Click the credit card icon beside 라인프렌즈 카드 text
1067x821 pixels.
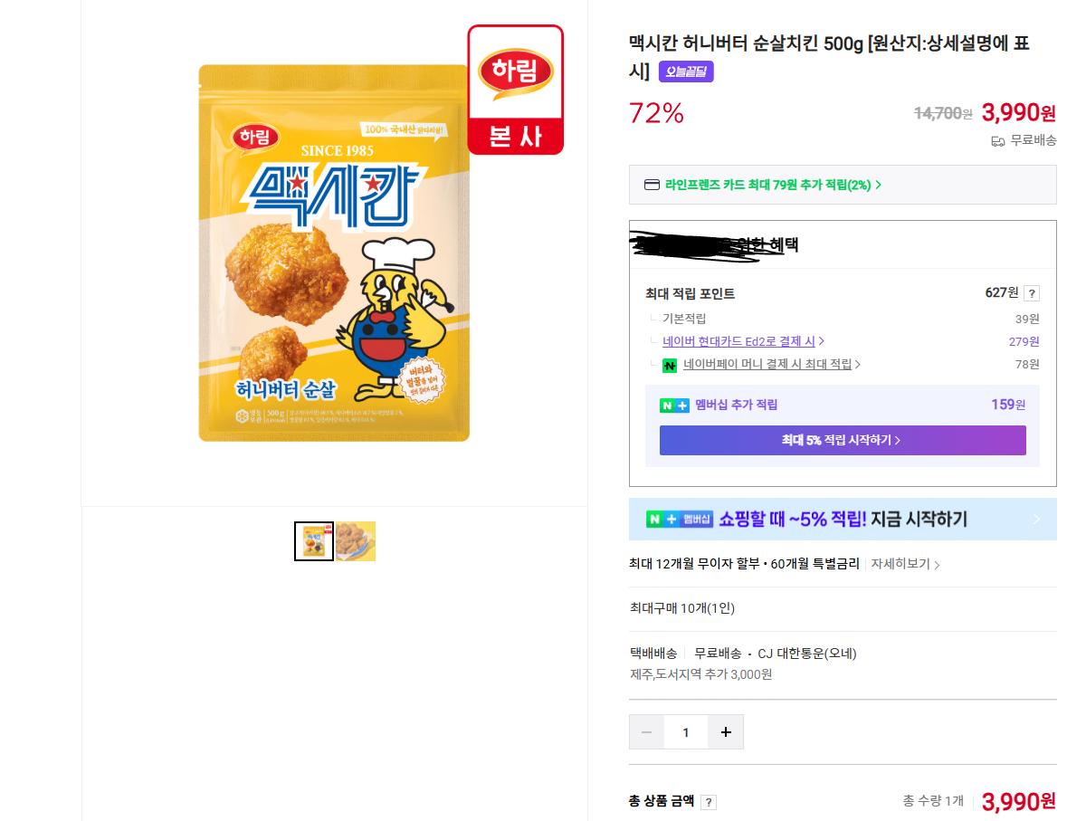pyautogui.click(x=652, y=185)
